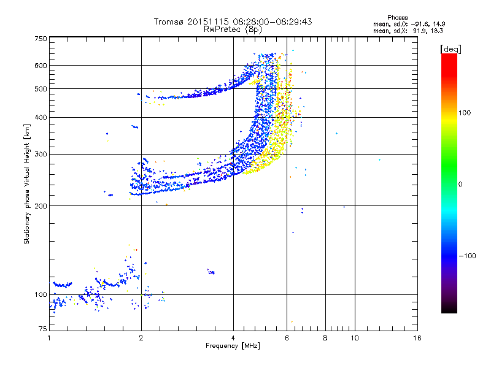Click the plot title 'Tromsø 20151115 08:28:00-08:29:43'
Viewport: 491px width, 368px height.
click(233, 21)
